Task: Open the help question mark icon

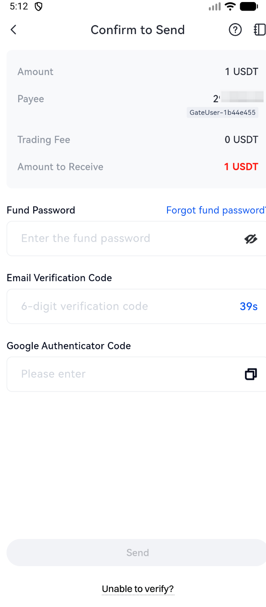Action: point(235,30)
